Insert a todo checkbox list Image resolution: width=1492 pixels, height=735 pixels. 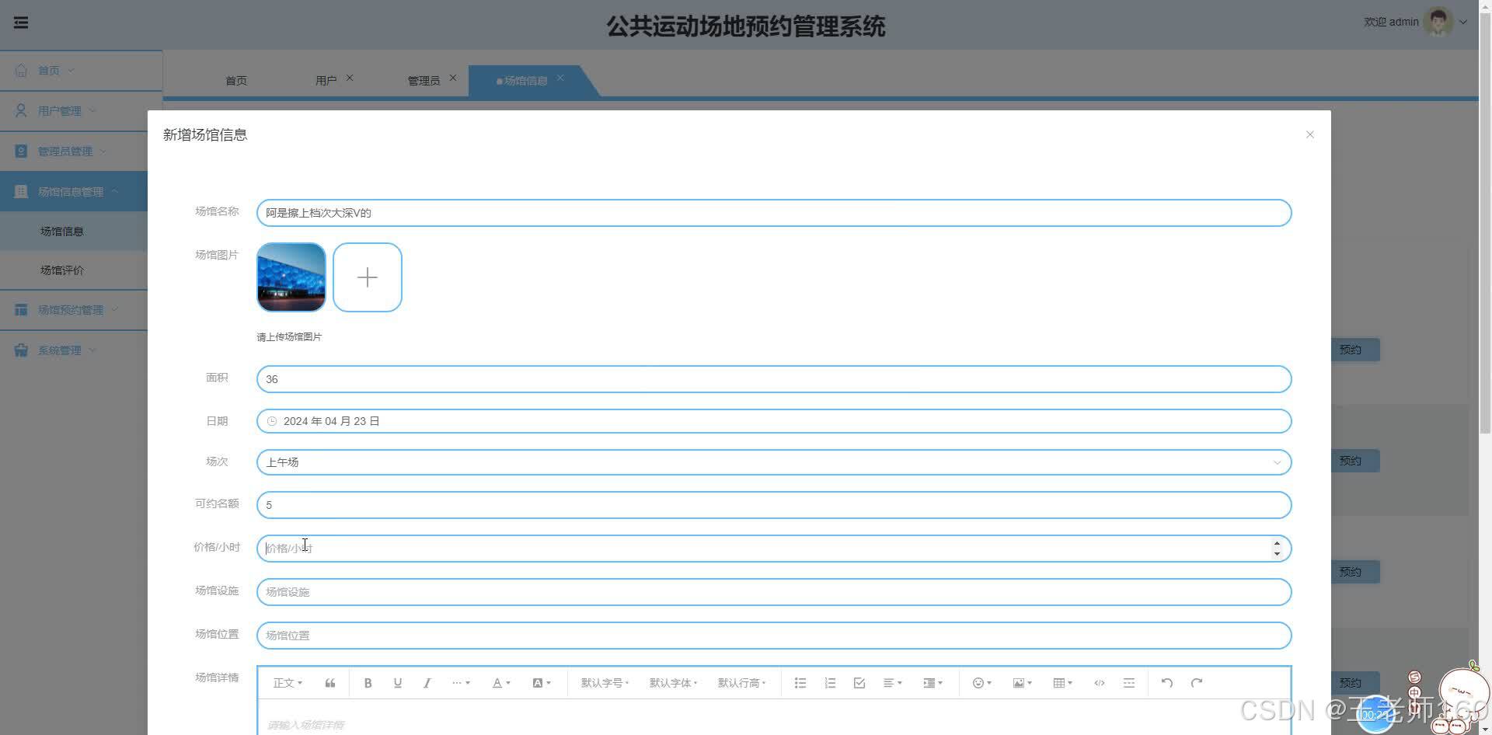coord(859,683)
